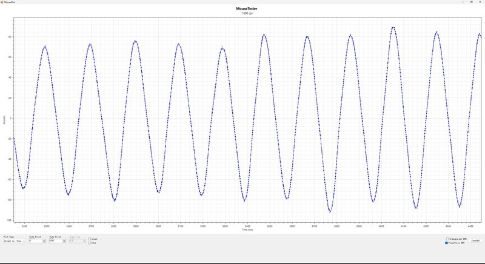Close the MousePlot window
Viewport: 485px width, 264px height.
coord(480,2)
